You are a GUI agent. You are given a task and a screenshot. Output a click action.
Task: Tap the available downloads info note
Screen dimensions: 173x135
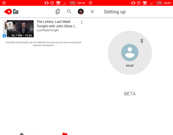point(43,44)
